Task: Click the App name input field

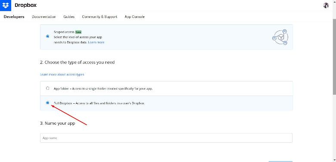Action: point(166,138)
